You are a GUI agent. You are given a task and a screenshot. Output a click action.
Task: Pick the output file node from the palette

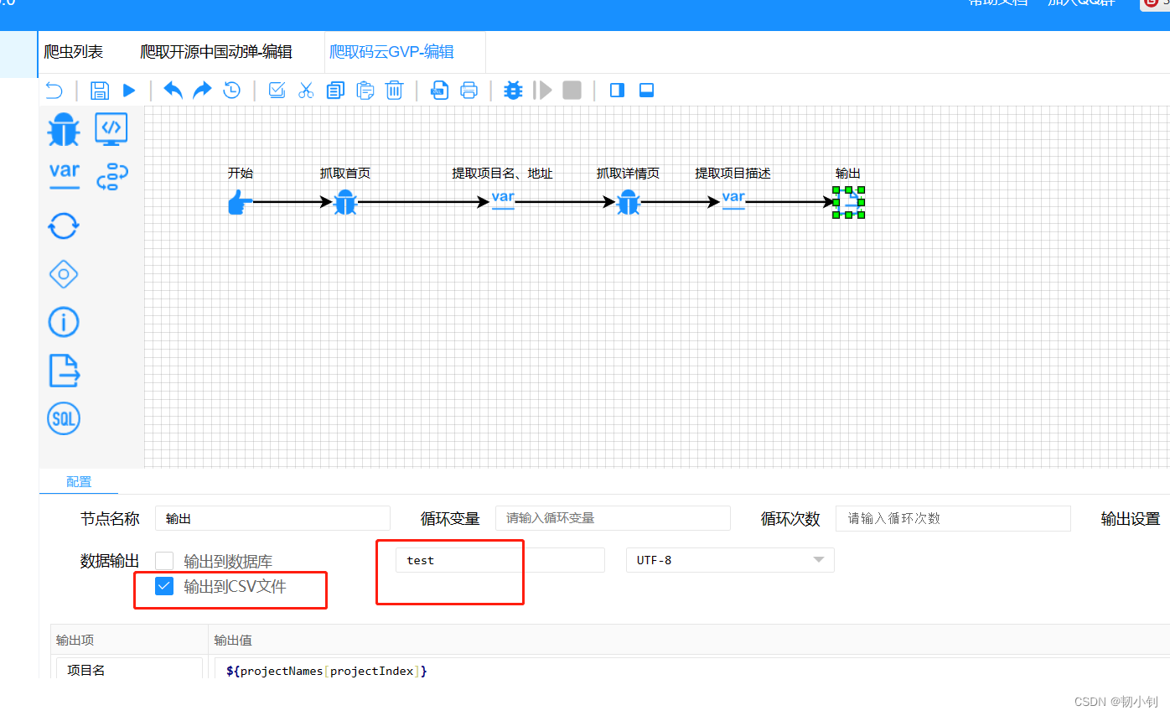point(64,371)
